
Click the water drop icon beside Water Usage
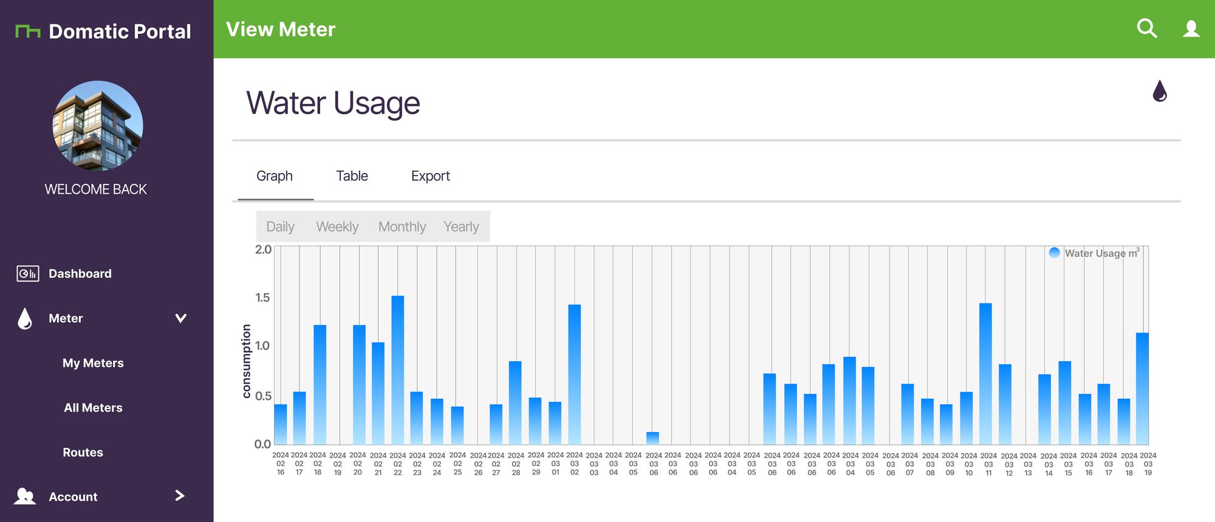1160,91
